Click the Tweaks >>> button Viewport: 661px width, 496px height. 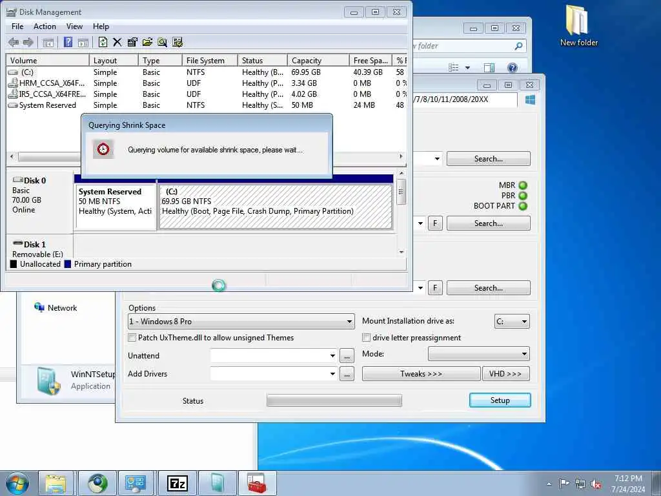coord(421,374)
